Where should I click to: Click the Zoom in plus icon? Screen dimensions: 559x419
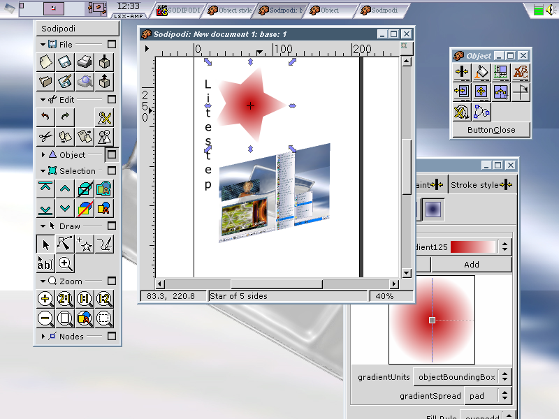[45, 299]
